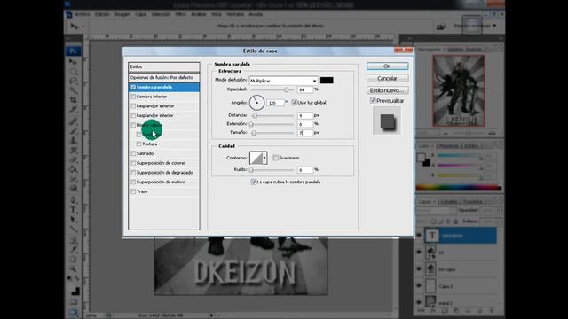Select the Magic Wand tool

click(73, 90)
